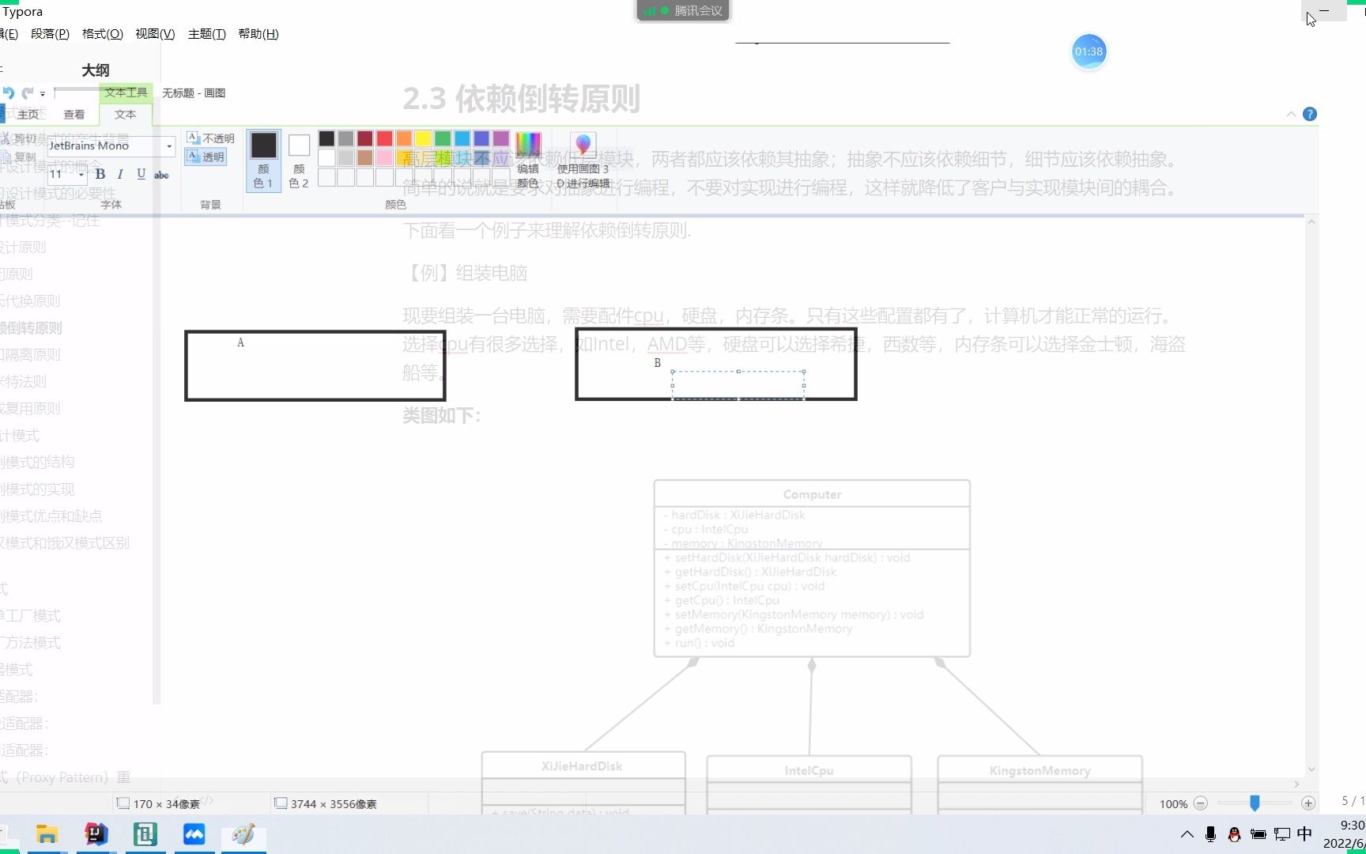Apply strikethrough formatting to the text

click(161, 176)
